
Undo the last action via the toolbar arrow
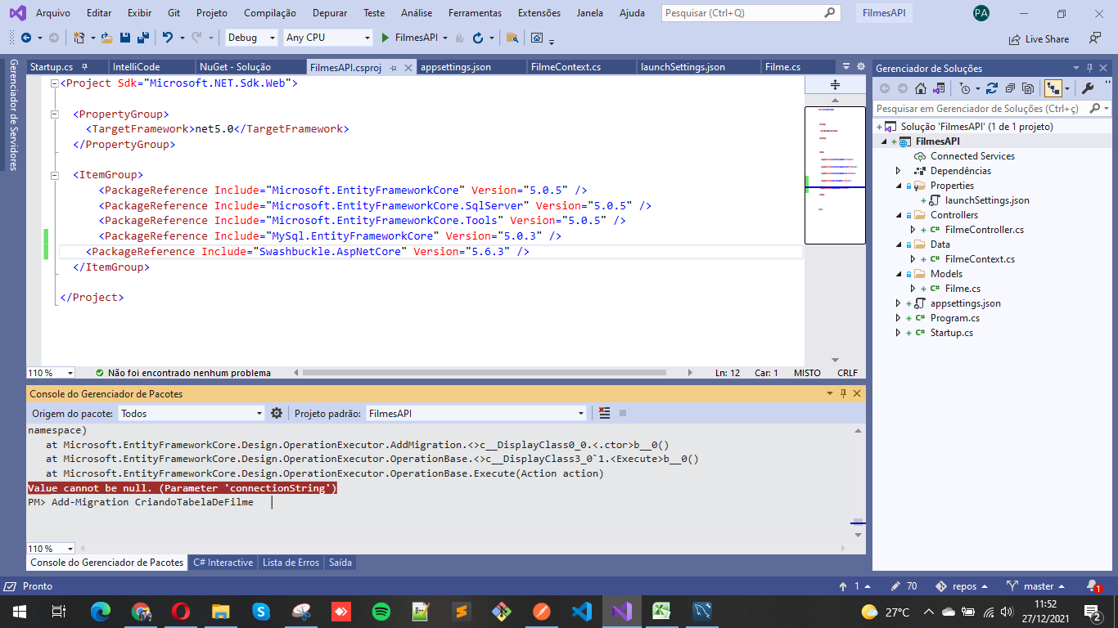click(168, 38)
